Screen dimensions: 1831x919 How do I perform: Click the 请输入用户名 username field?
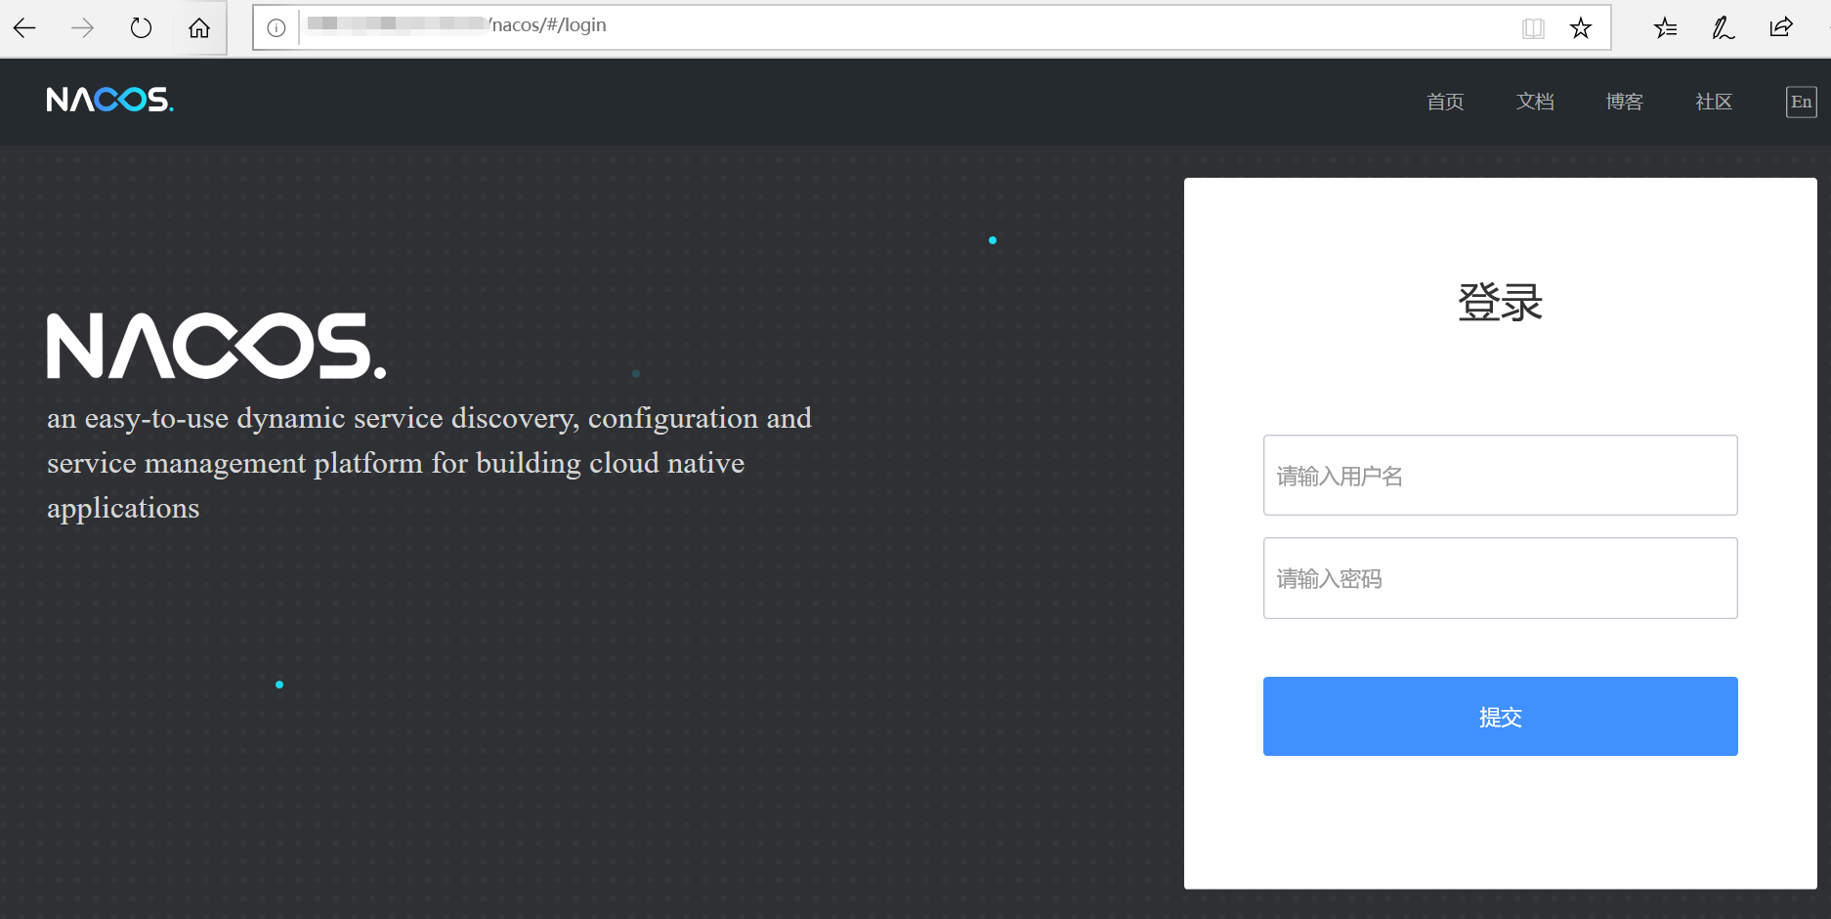coord(1501,476)
